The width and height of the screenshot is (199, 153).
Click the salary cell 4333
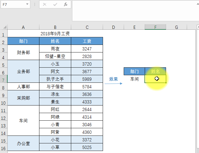point(87,102)
